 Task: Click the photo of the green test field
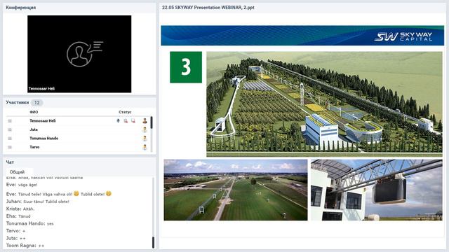pos(236,190)
